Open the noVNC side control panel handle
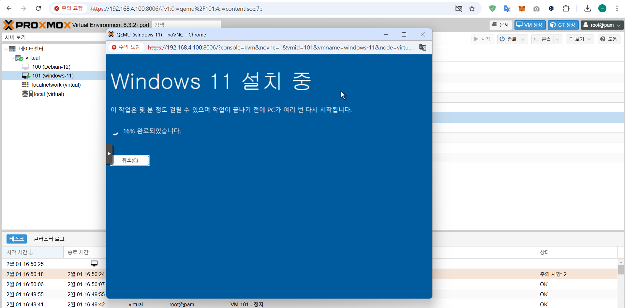625x308 pixels. tap(109, 154)
